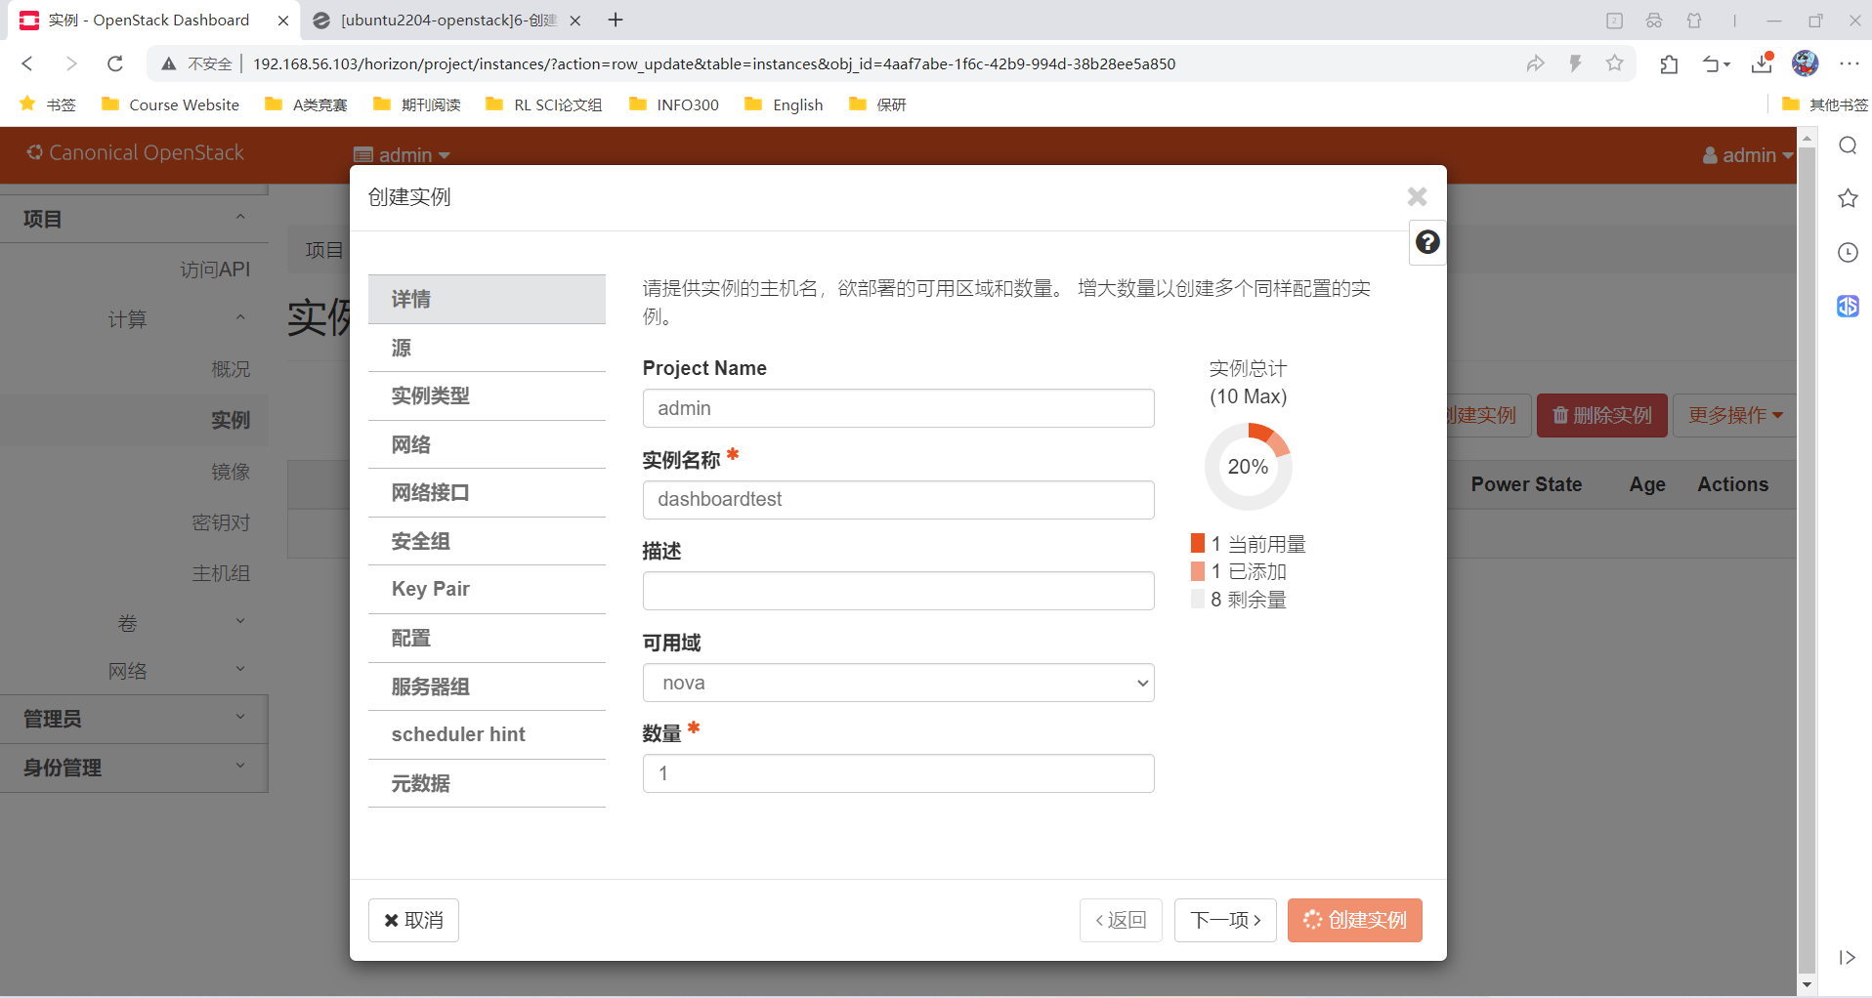Go back to previous browser page
1872x998 pixels.
(x=27, y=63)
